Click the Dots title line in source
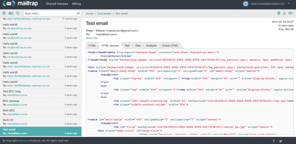This screenshot has width=296, height=144. (x=116, y=56)
